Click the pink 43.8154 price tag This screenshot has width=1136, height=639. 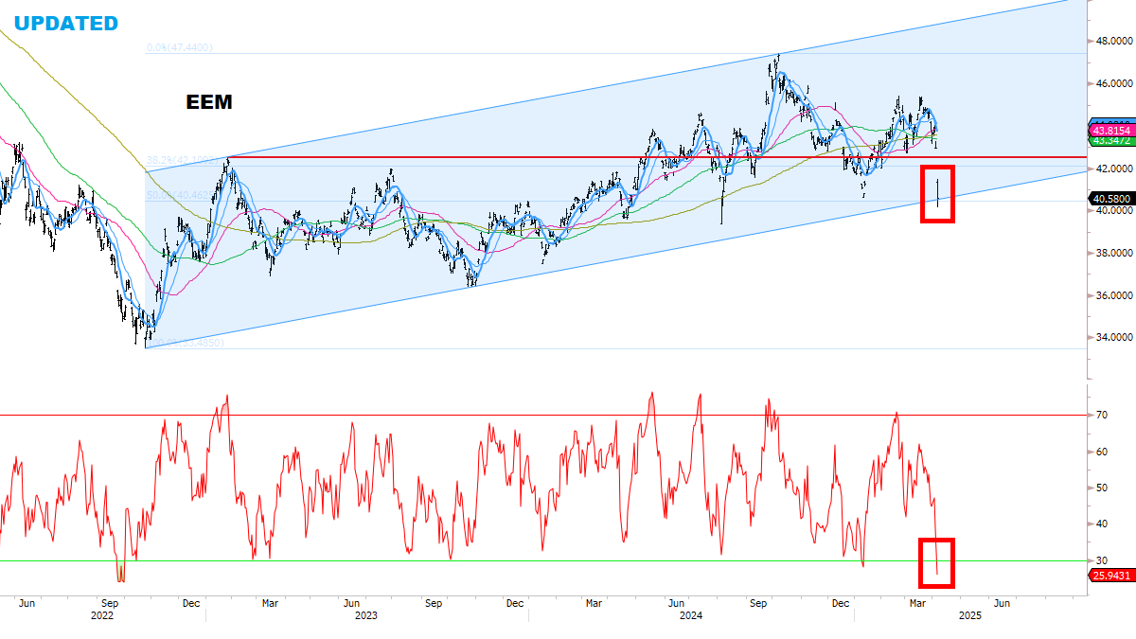pyautogui.click(x=1111, y=131)
